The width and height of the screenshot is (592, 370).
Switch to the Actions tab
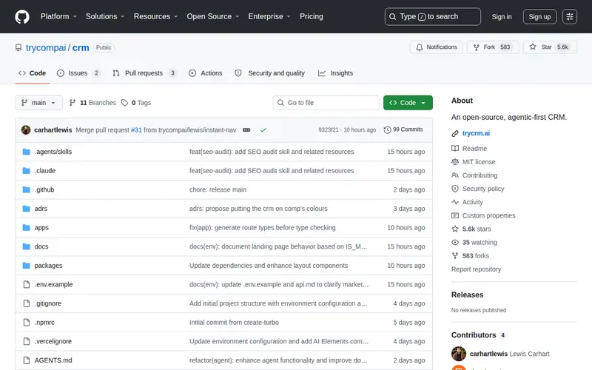click(206, 73)
